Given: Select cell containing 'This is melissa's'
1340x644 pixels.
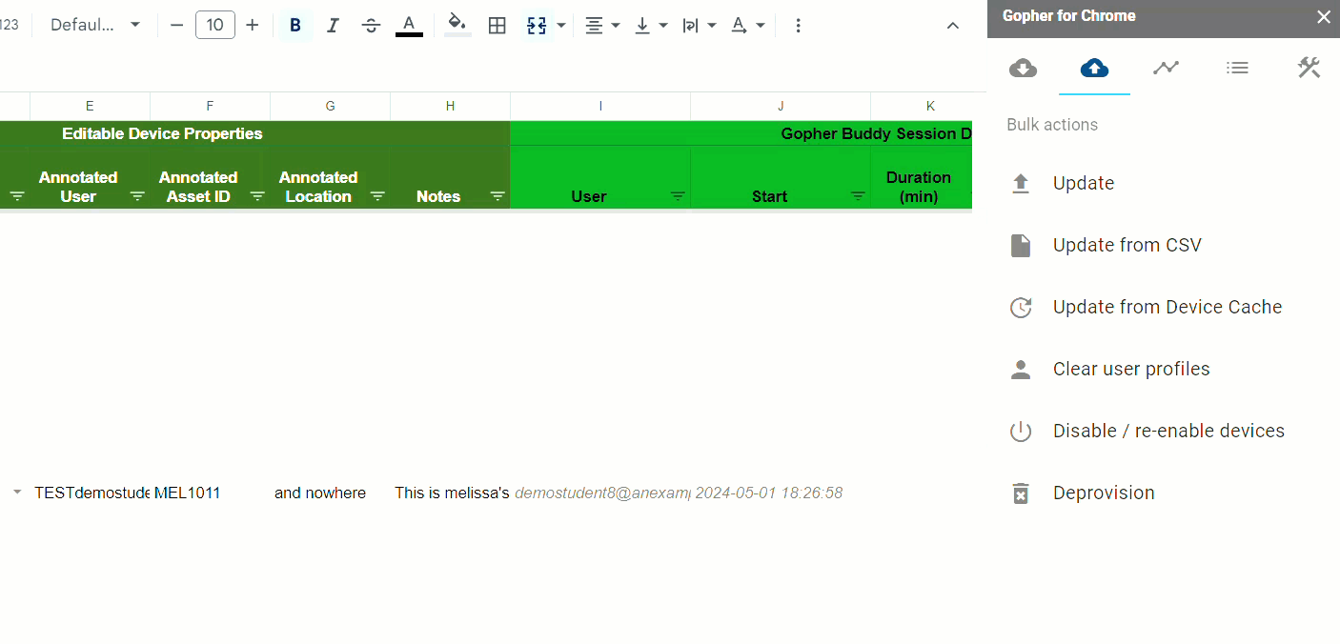Looking at the screenshot, I should click(450, 493).
